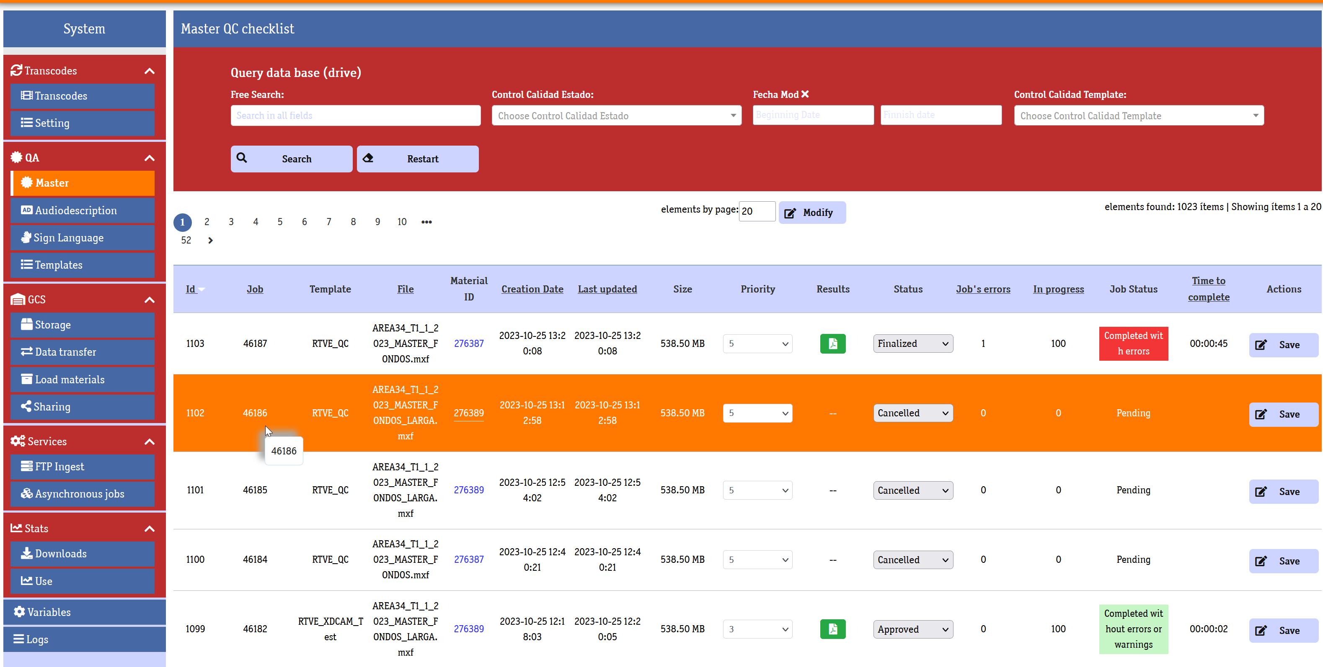The width and height of the screenshot is (1323, 667).
Task: Open Finalized status dropdown row 1103
Action: [x=913, y=344]
